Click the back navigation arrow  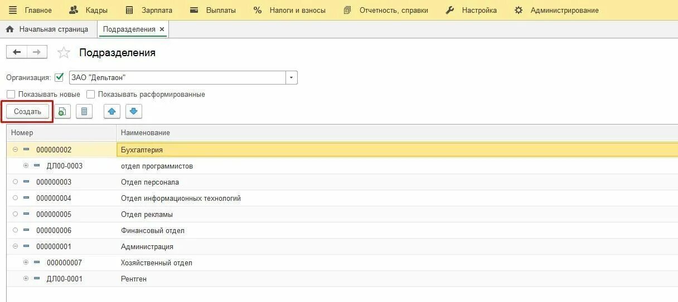[x=17, y=52]
